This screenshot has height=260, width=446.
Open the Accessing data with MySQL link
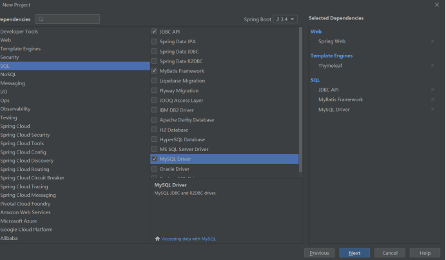189,239
